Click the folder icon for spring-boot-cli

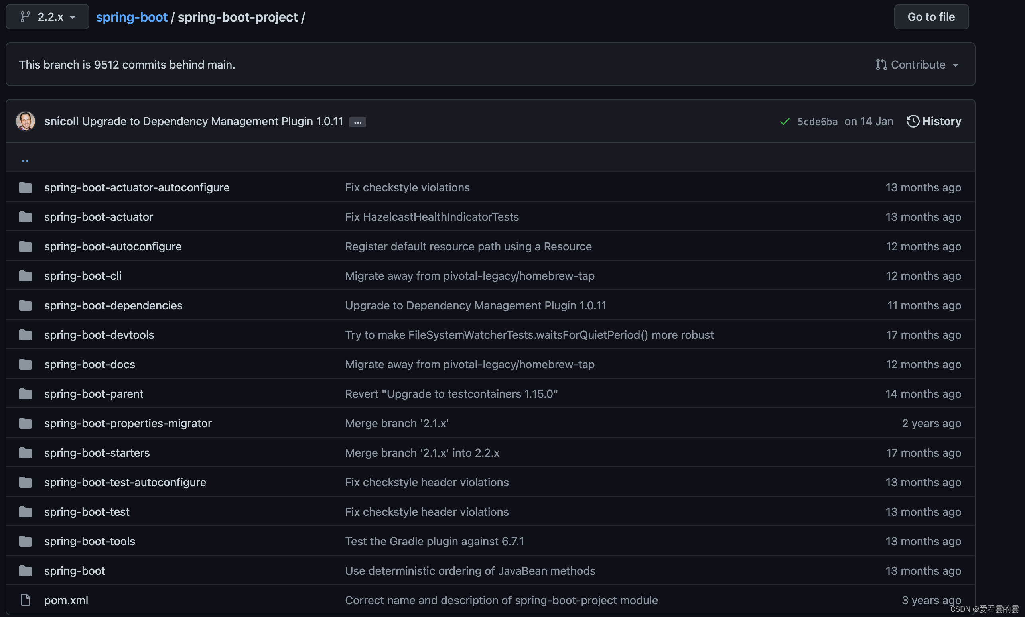[26, 276]
